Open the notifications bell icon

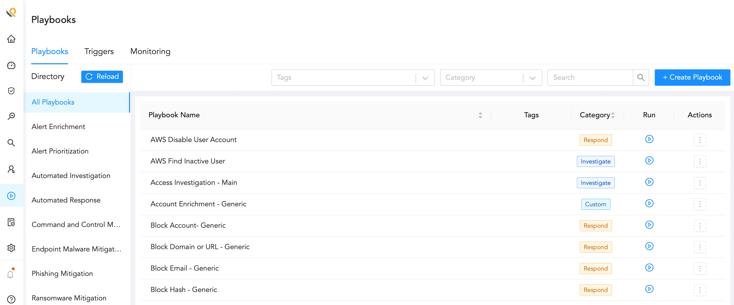tap(10, 274)
